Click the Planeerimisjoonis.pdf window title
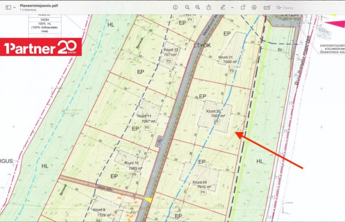 click(47, 4)
